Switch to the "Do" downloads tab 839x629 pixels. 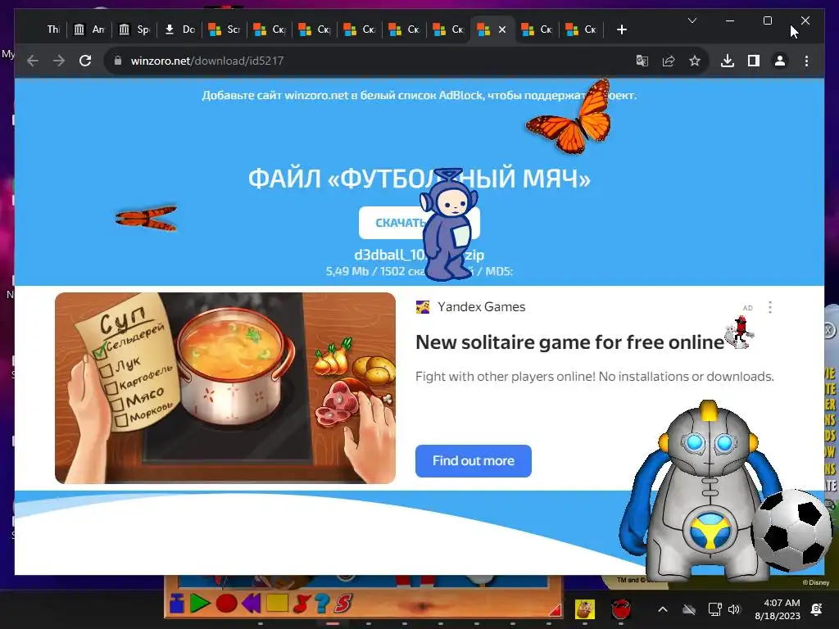pyautogui.click(x=179, y=29)
